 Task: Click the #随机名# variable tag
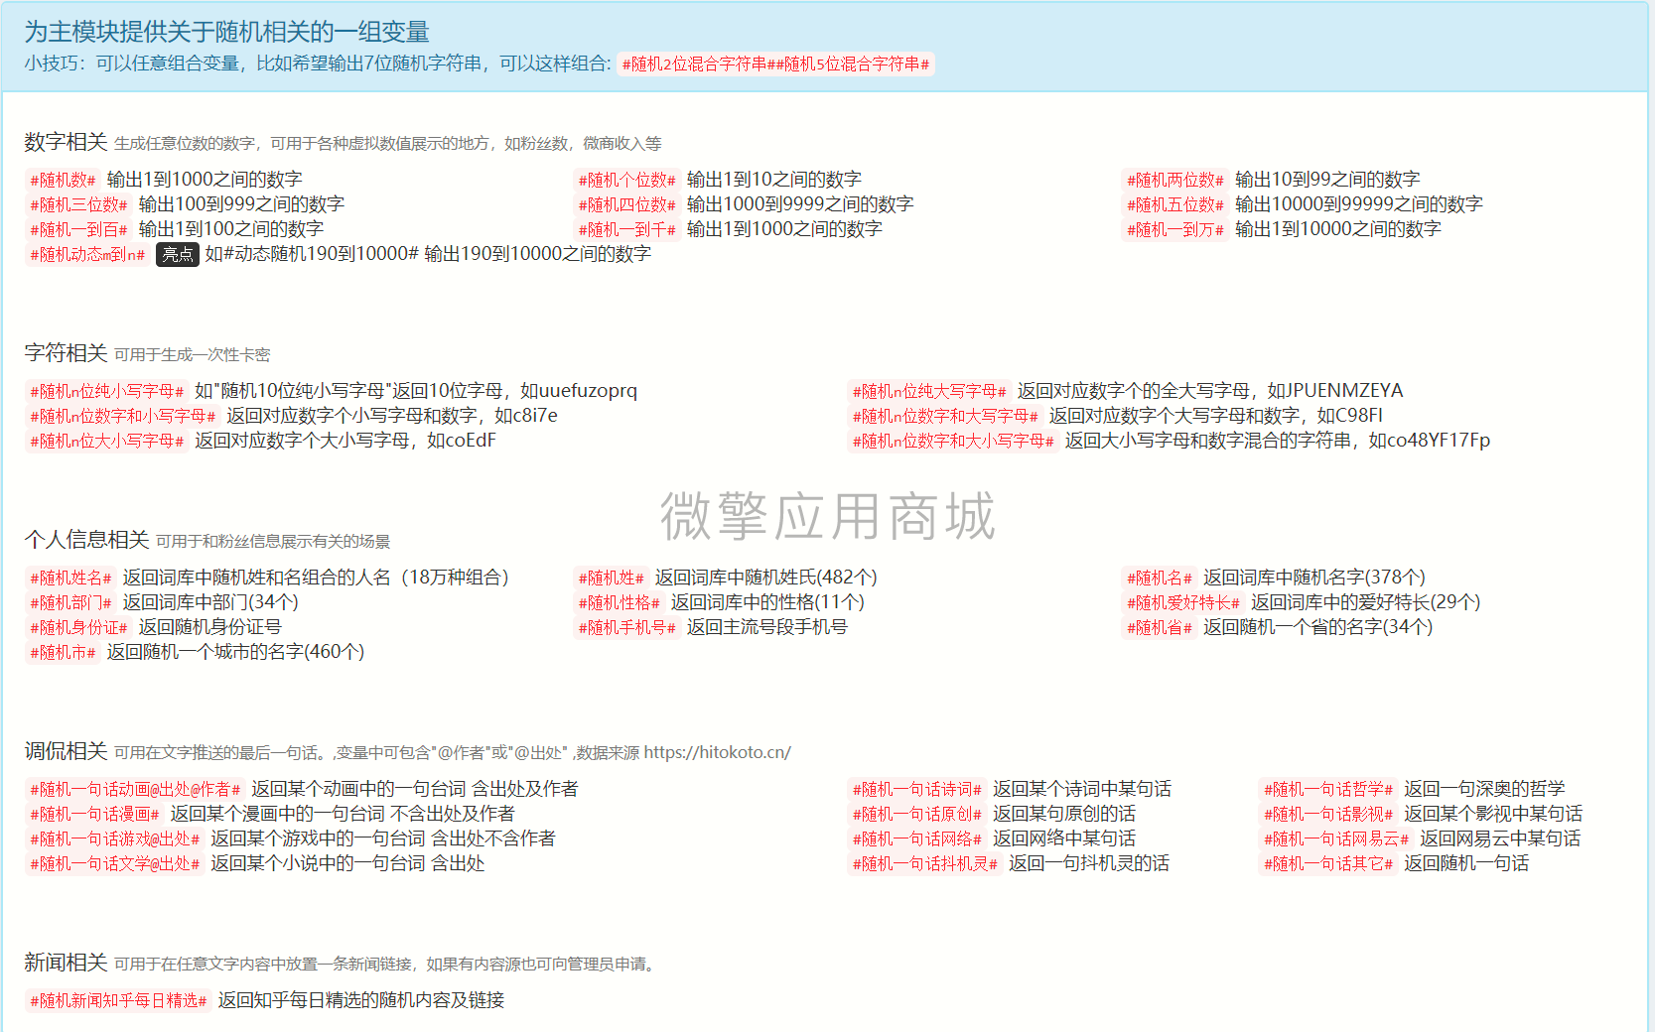coord(1159,578)
